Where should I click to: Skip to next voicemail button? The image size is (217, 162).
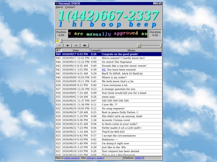pos(85,46)
